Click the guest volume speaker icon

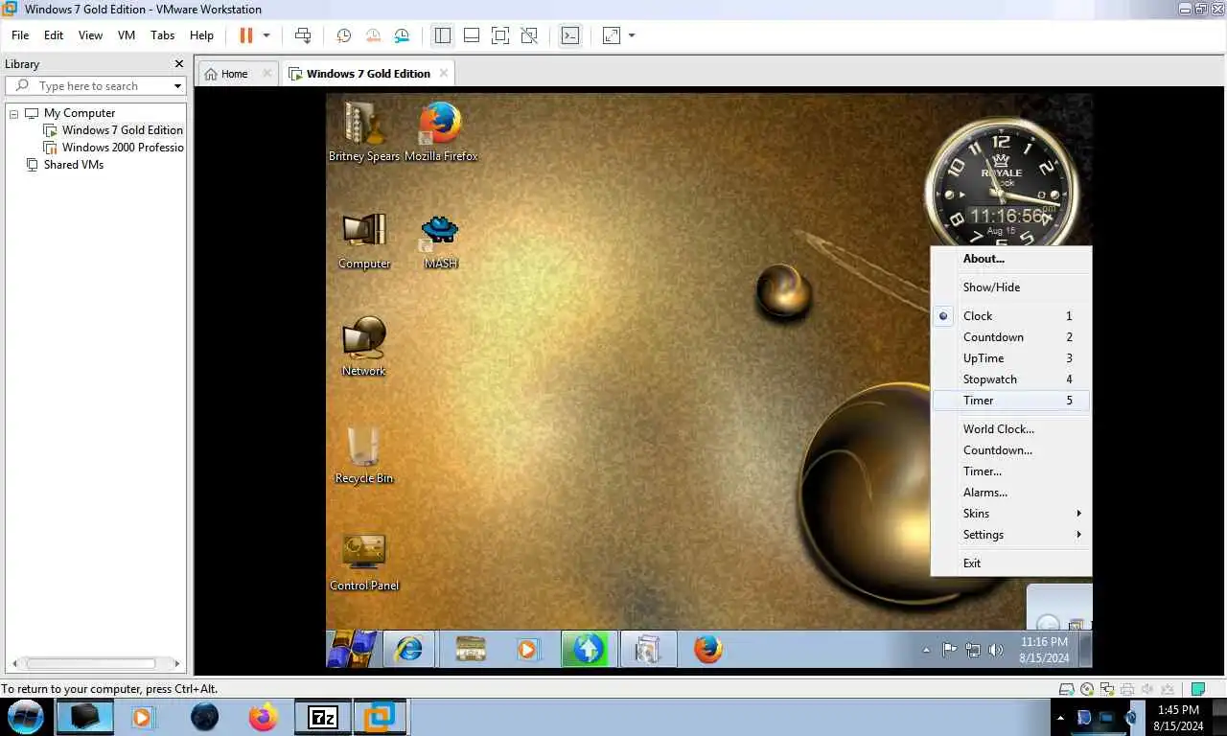(x=996, y=650)
